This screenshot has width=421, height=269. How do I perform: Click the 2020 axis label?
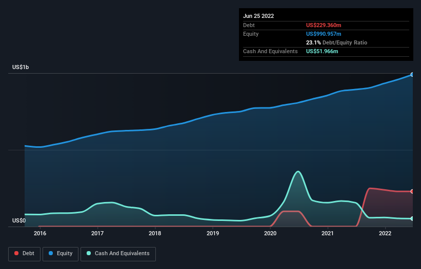270,233
